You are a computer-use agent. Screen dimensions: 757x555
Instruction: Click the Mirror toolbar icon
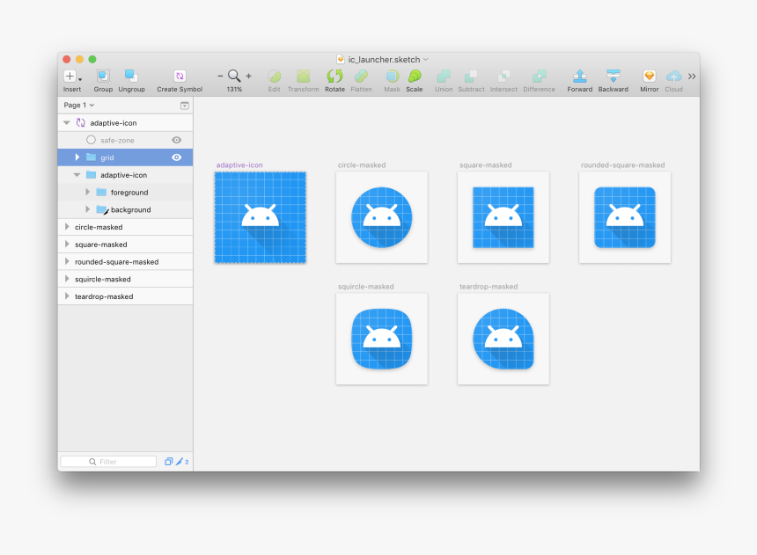[650, 77]
